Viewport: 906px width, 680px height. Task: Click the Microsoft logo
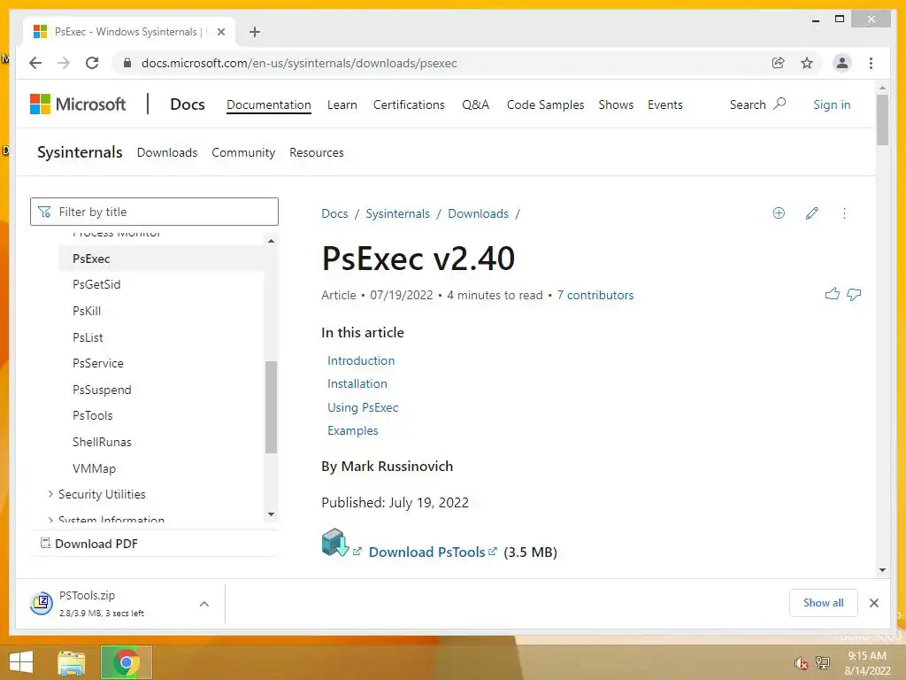[78, 104]
